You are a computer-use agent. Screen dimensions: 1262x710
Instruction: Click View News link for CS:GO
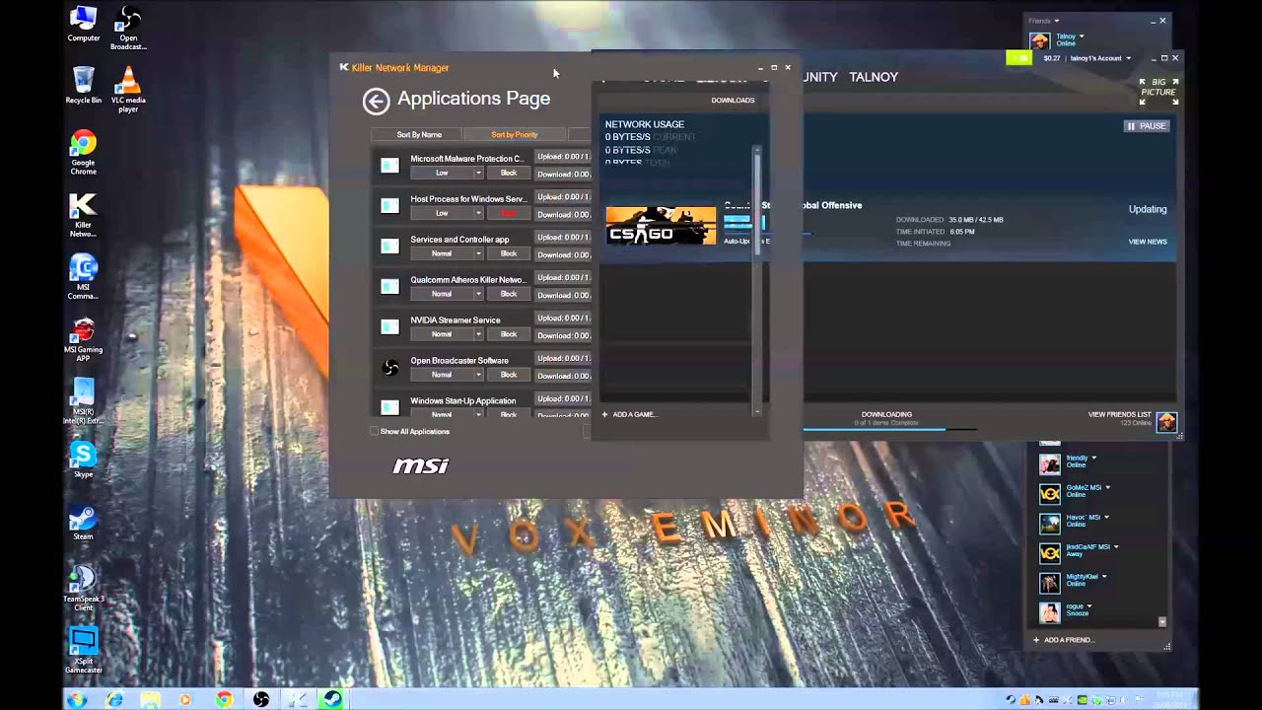click(1148, 242)
